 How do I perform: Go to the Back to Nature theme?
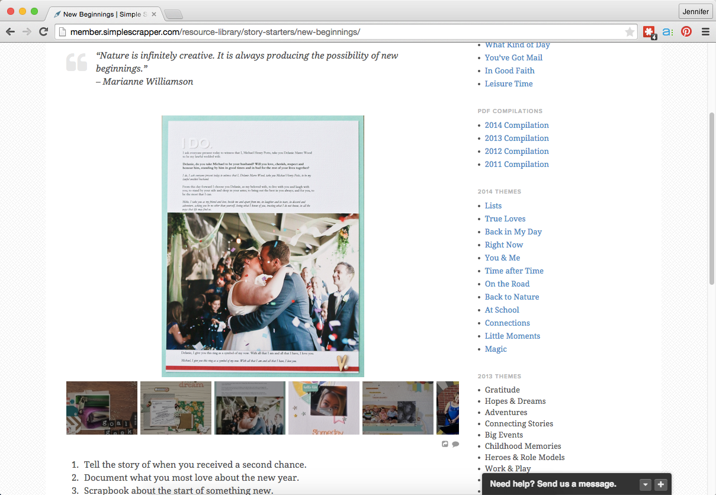[512, 297]
